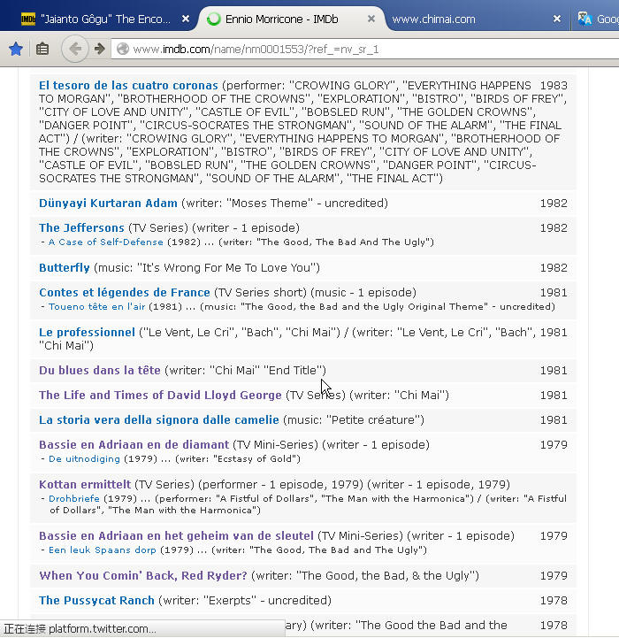The width and height of the screenshot is (619, 638).
Task: Open The Jeffersons TV series link
Action: point(81,228)
